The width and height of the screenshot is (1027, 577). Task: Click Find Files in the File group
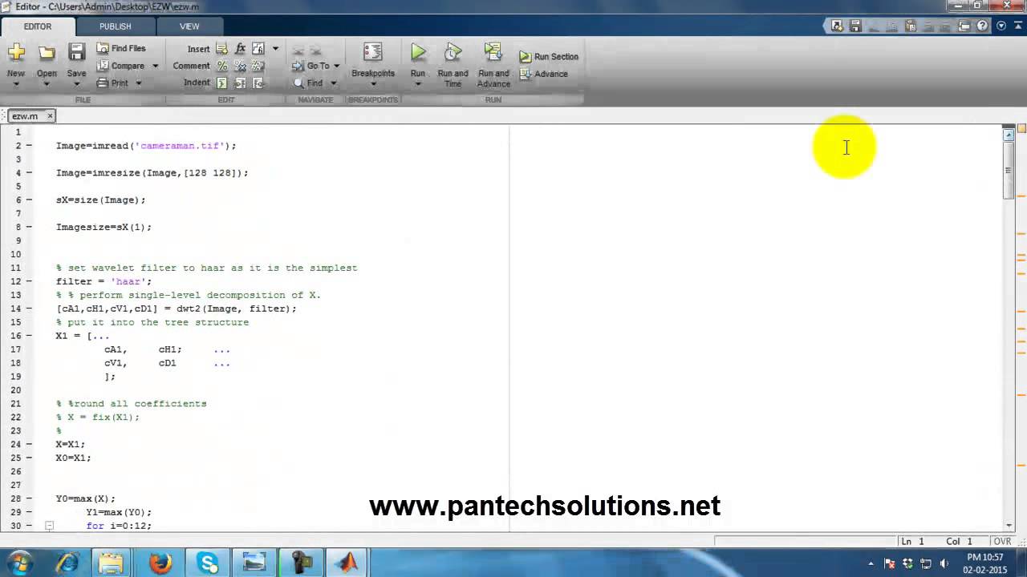121,48
